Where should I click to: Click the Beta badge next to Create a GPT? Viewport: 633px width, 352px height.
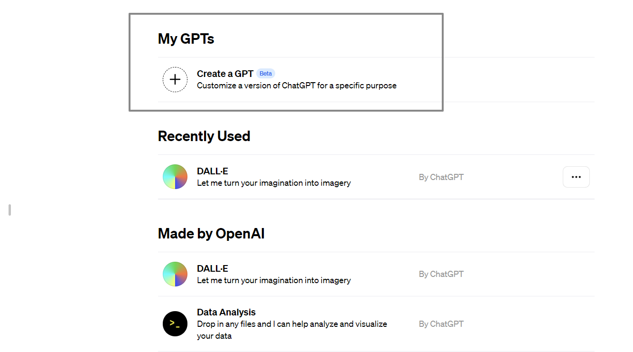266,74
